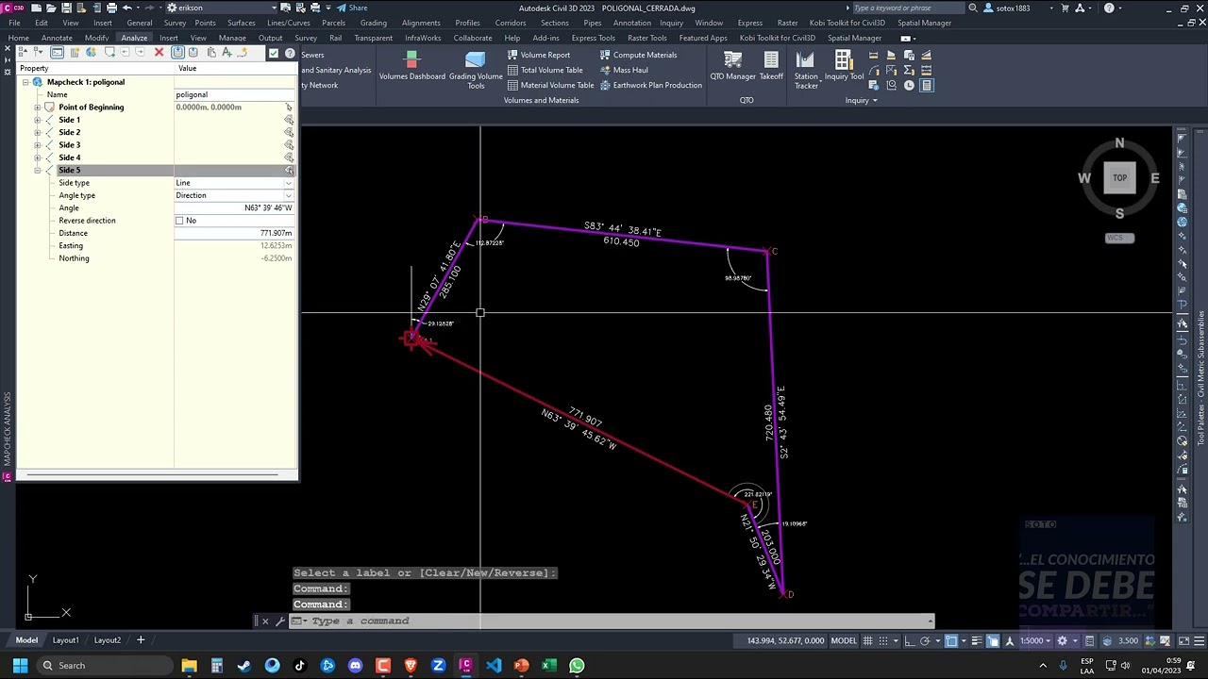Viewport: 1208px width, 679px height.
Task: Click Total Volume Table
Action: coord(545,70)
